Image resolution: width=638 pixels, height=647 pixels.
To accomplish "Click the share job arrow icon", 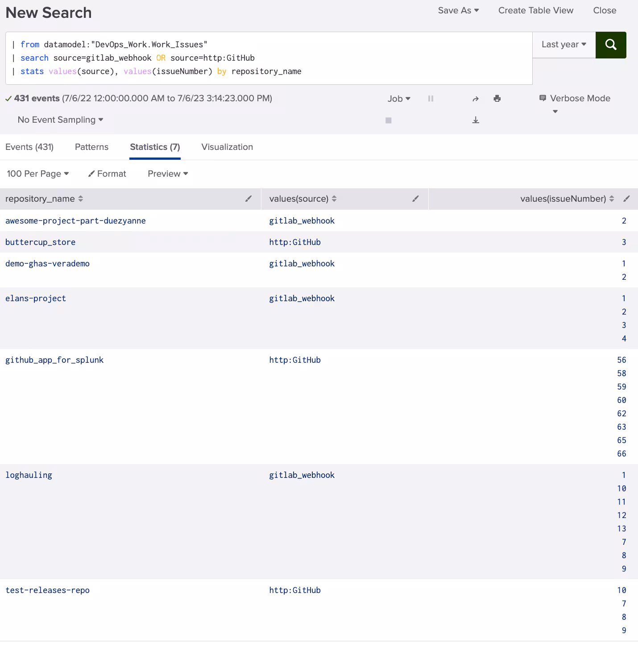I will click(476, 99).
